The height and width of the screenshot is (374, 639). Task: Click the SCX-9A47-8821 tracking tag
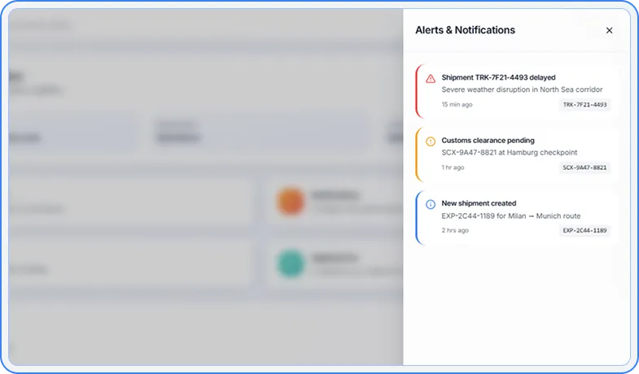click(x=584, y=167)
